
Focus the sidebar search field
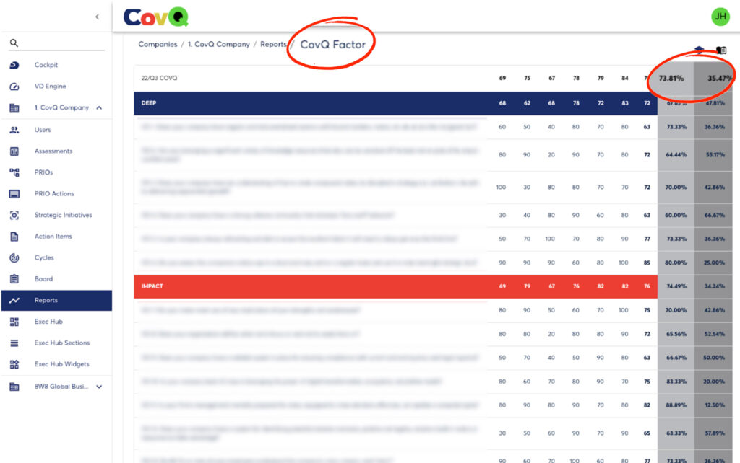click(56, 43)
